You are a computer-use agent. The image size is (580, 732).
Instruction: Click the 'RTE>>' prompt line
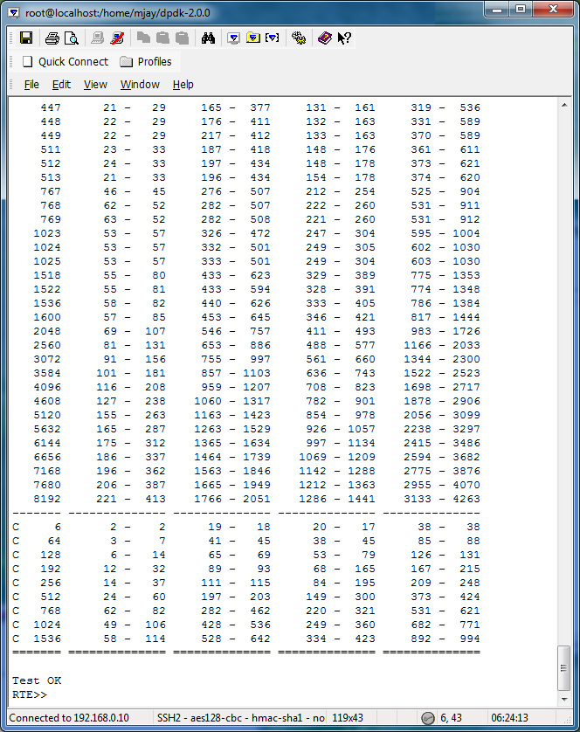(30, 694)
